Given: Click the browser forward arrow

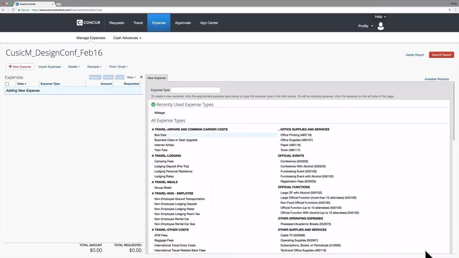Looking at the screenshot, I should [x=8, y=10].
